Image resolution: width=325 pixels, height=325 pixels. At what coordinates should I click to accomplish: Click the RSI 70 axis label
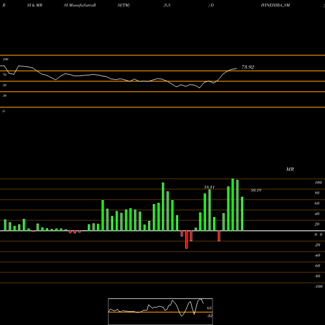(x=5, y=75)
